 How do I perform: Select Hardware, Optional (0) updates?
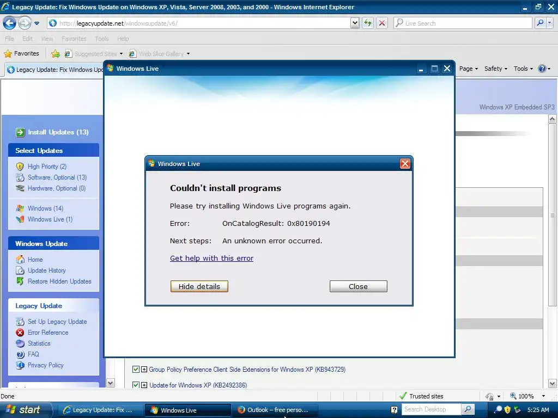tap(57, 188)
